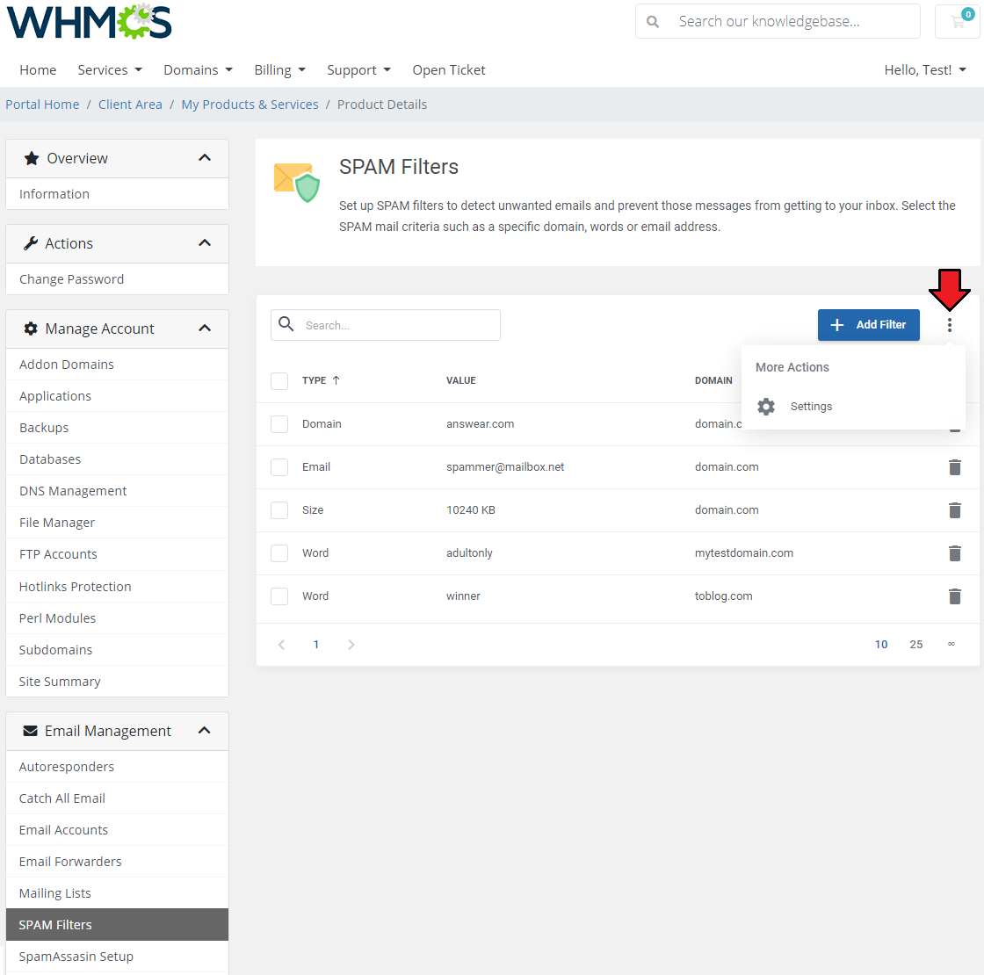Click the Settings gear icon
984x975 pixels.
765,407
